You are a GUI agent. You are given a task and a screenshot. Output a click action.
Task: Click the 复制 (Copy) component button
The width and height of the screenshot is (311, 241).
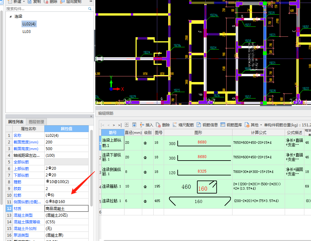point(34,2)
